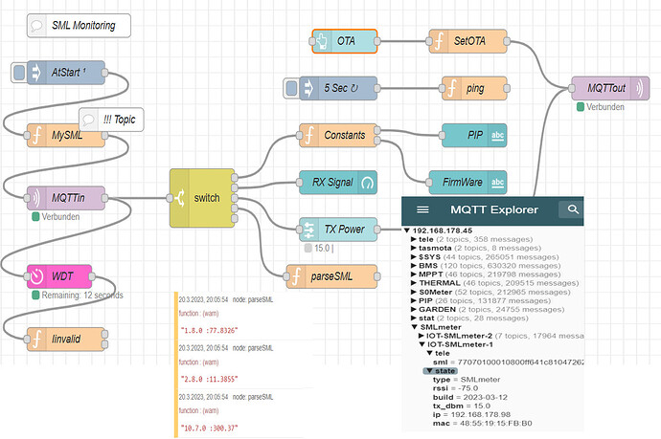
Task: Click the sml payload entry under tele
Action: point(508,362)
